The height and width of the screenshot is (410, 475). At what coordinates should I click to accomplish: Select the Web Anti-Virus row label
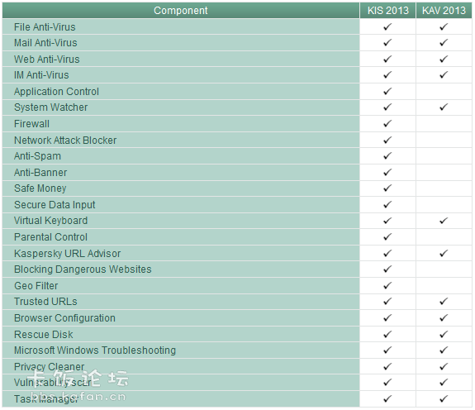(46, 59)
